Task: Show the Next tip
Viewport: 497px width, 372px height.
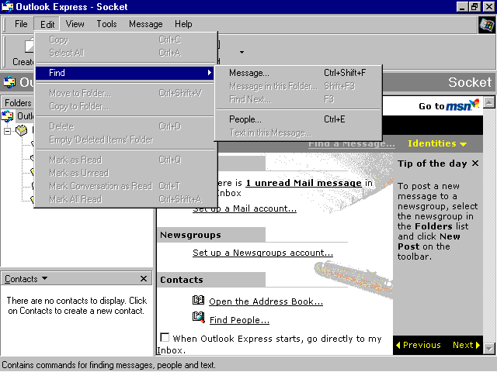Action: point(466,345)
